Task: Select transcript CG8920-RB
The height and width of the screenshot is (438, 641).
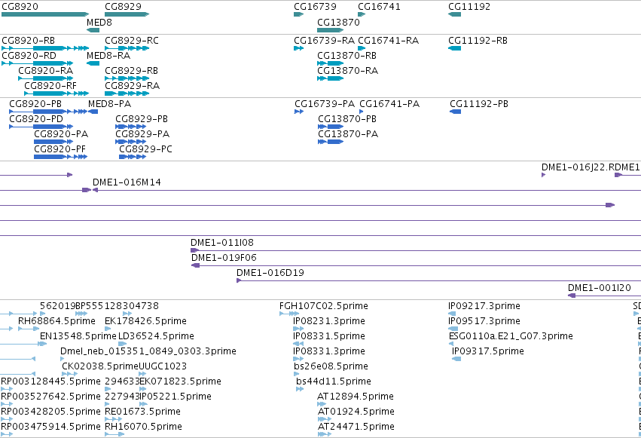Action: pos(28,41)
